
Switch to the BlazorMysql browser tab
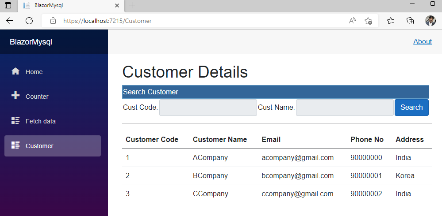tap(71, 5)
